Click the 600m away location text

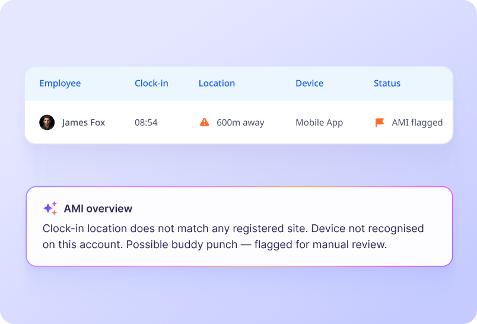pos(240,122)
